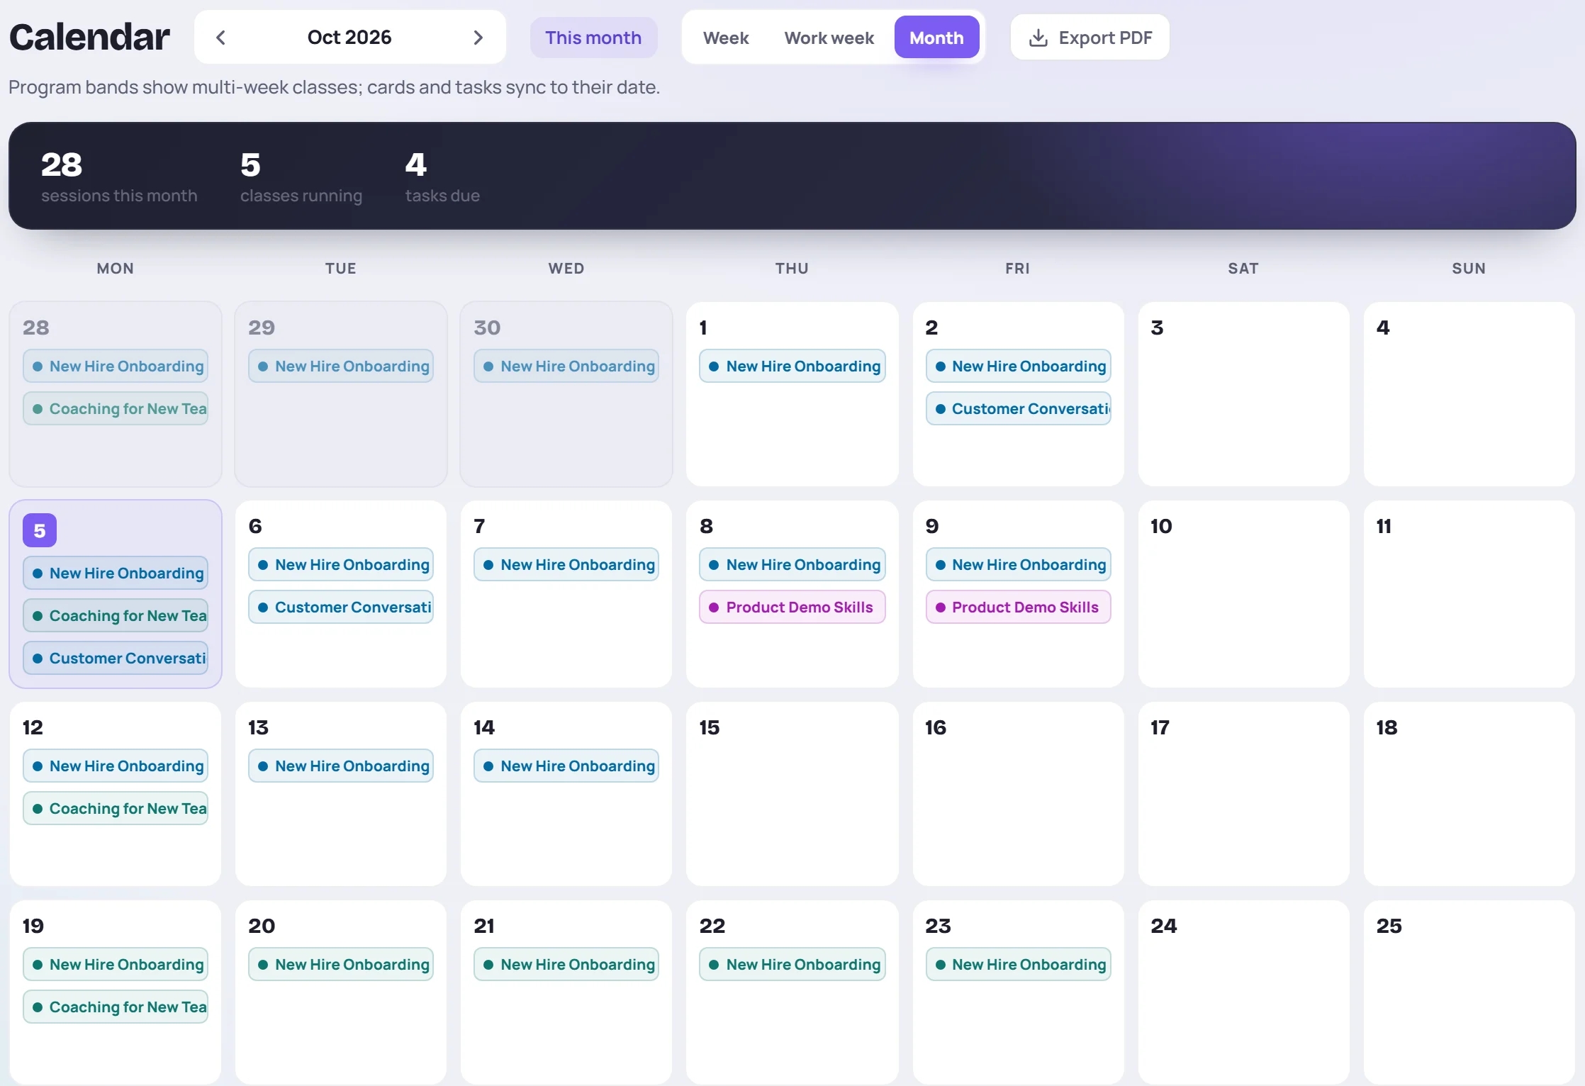Open New Hire Onboarding on Oct 8
The width and height of the screenshot is (1585, 1086).
(792, 564)
